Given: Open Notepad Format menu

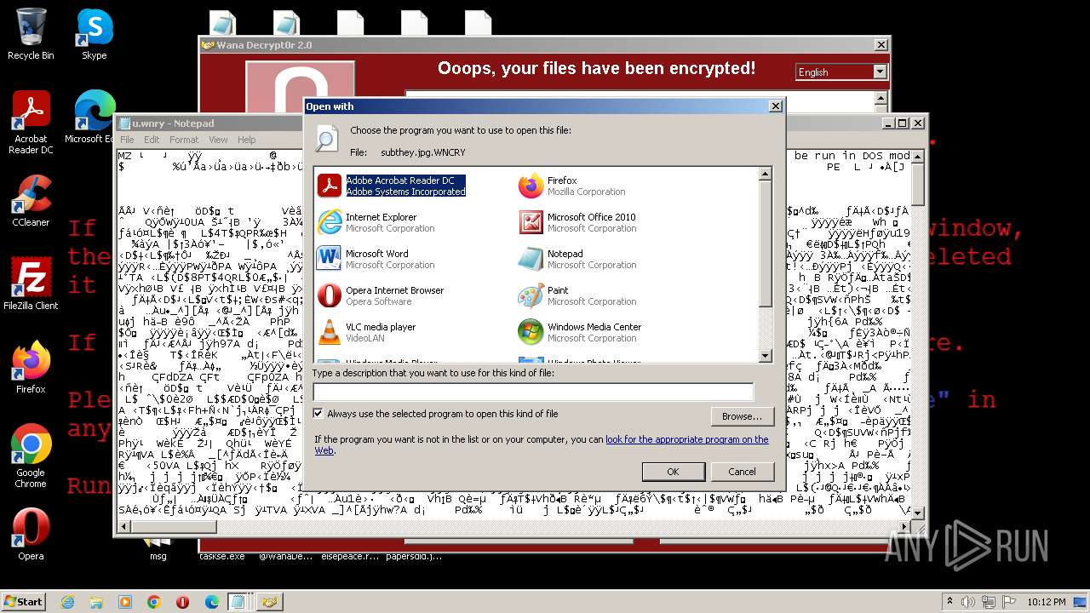Looking at the screenshot, I should point(184,140).
